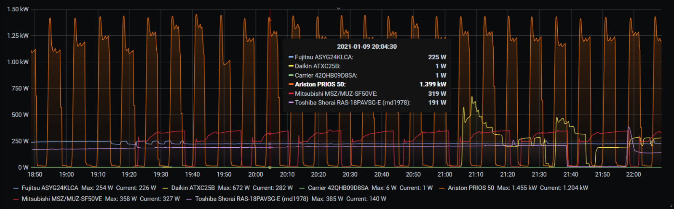Image resolution: width=674 pixels, height=209 pixels.
Task: Open color picker for Toshiba purple legend line
Action: 189,199
